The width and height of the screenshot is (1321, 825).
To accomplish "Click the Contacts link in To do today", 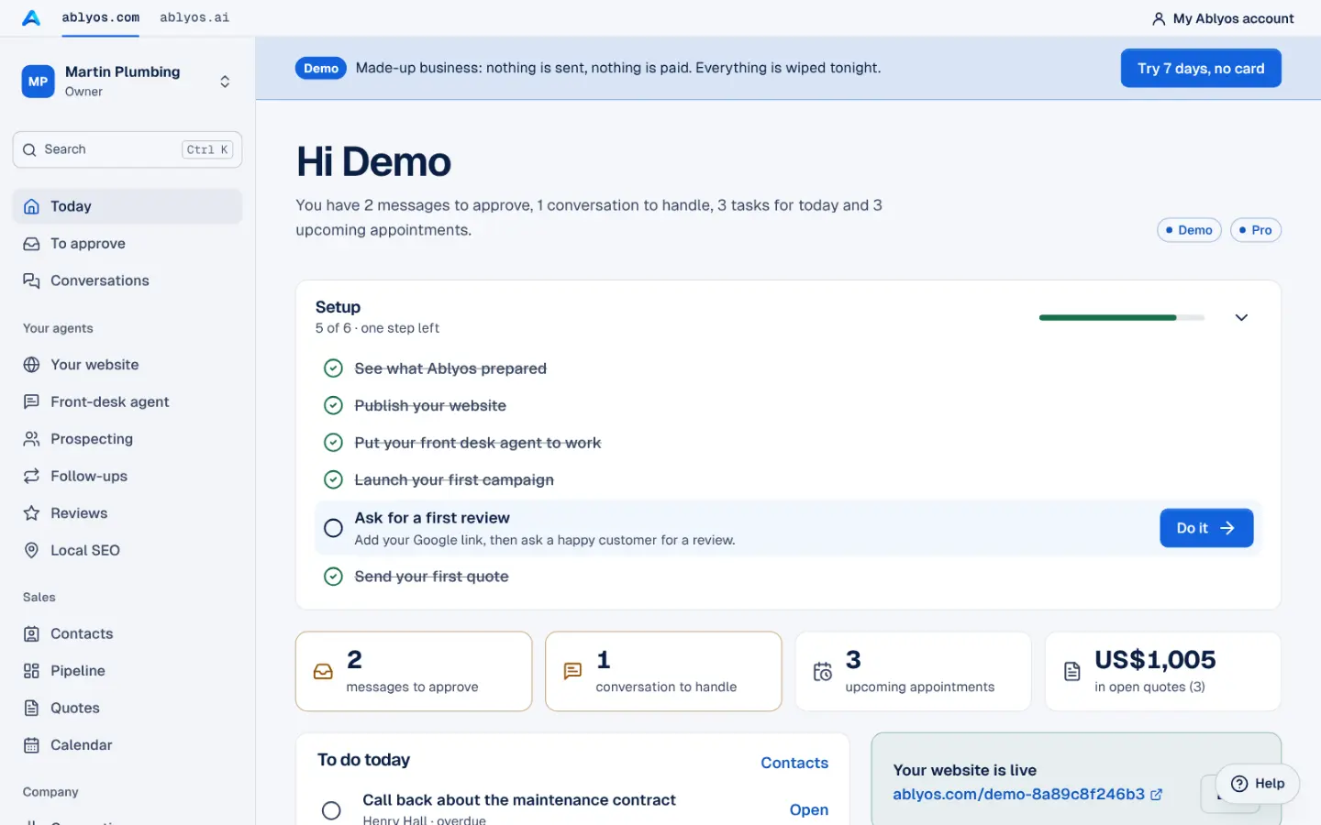I will pos(794,763).
